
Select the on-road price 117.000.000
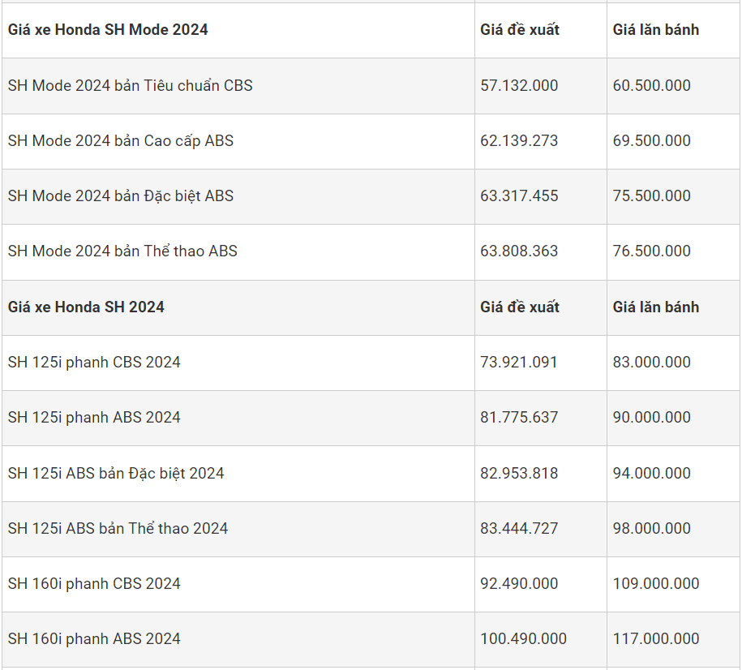[x=655, y=638]
